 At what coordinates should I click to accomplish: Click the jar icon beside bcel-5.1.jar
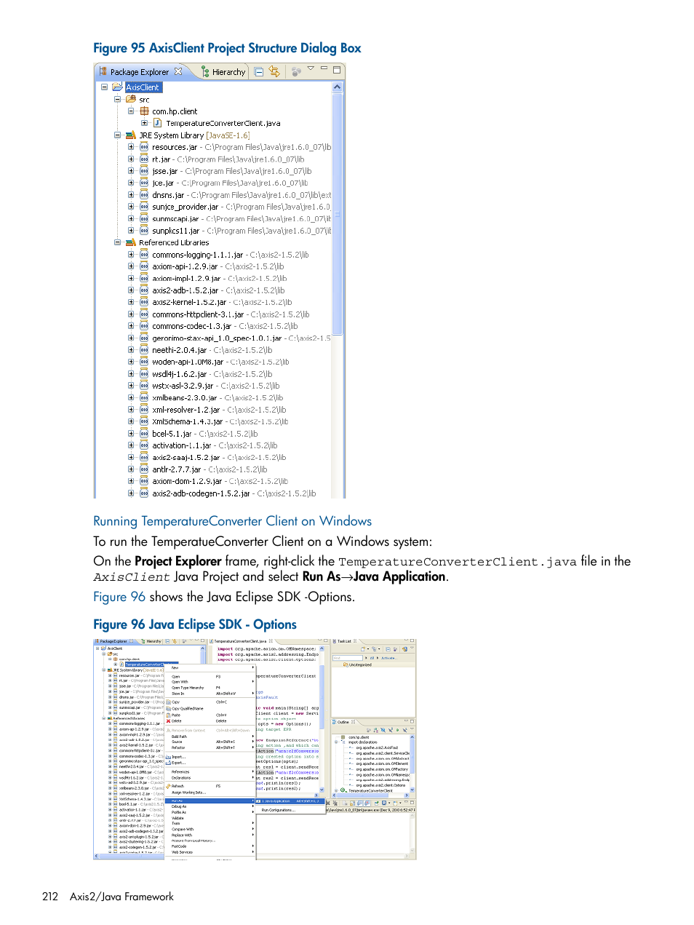[x=144, y=434]
